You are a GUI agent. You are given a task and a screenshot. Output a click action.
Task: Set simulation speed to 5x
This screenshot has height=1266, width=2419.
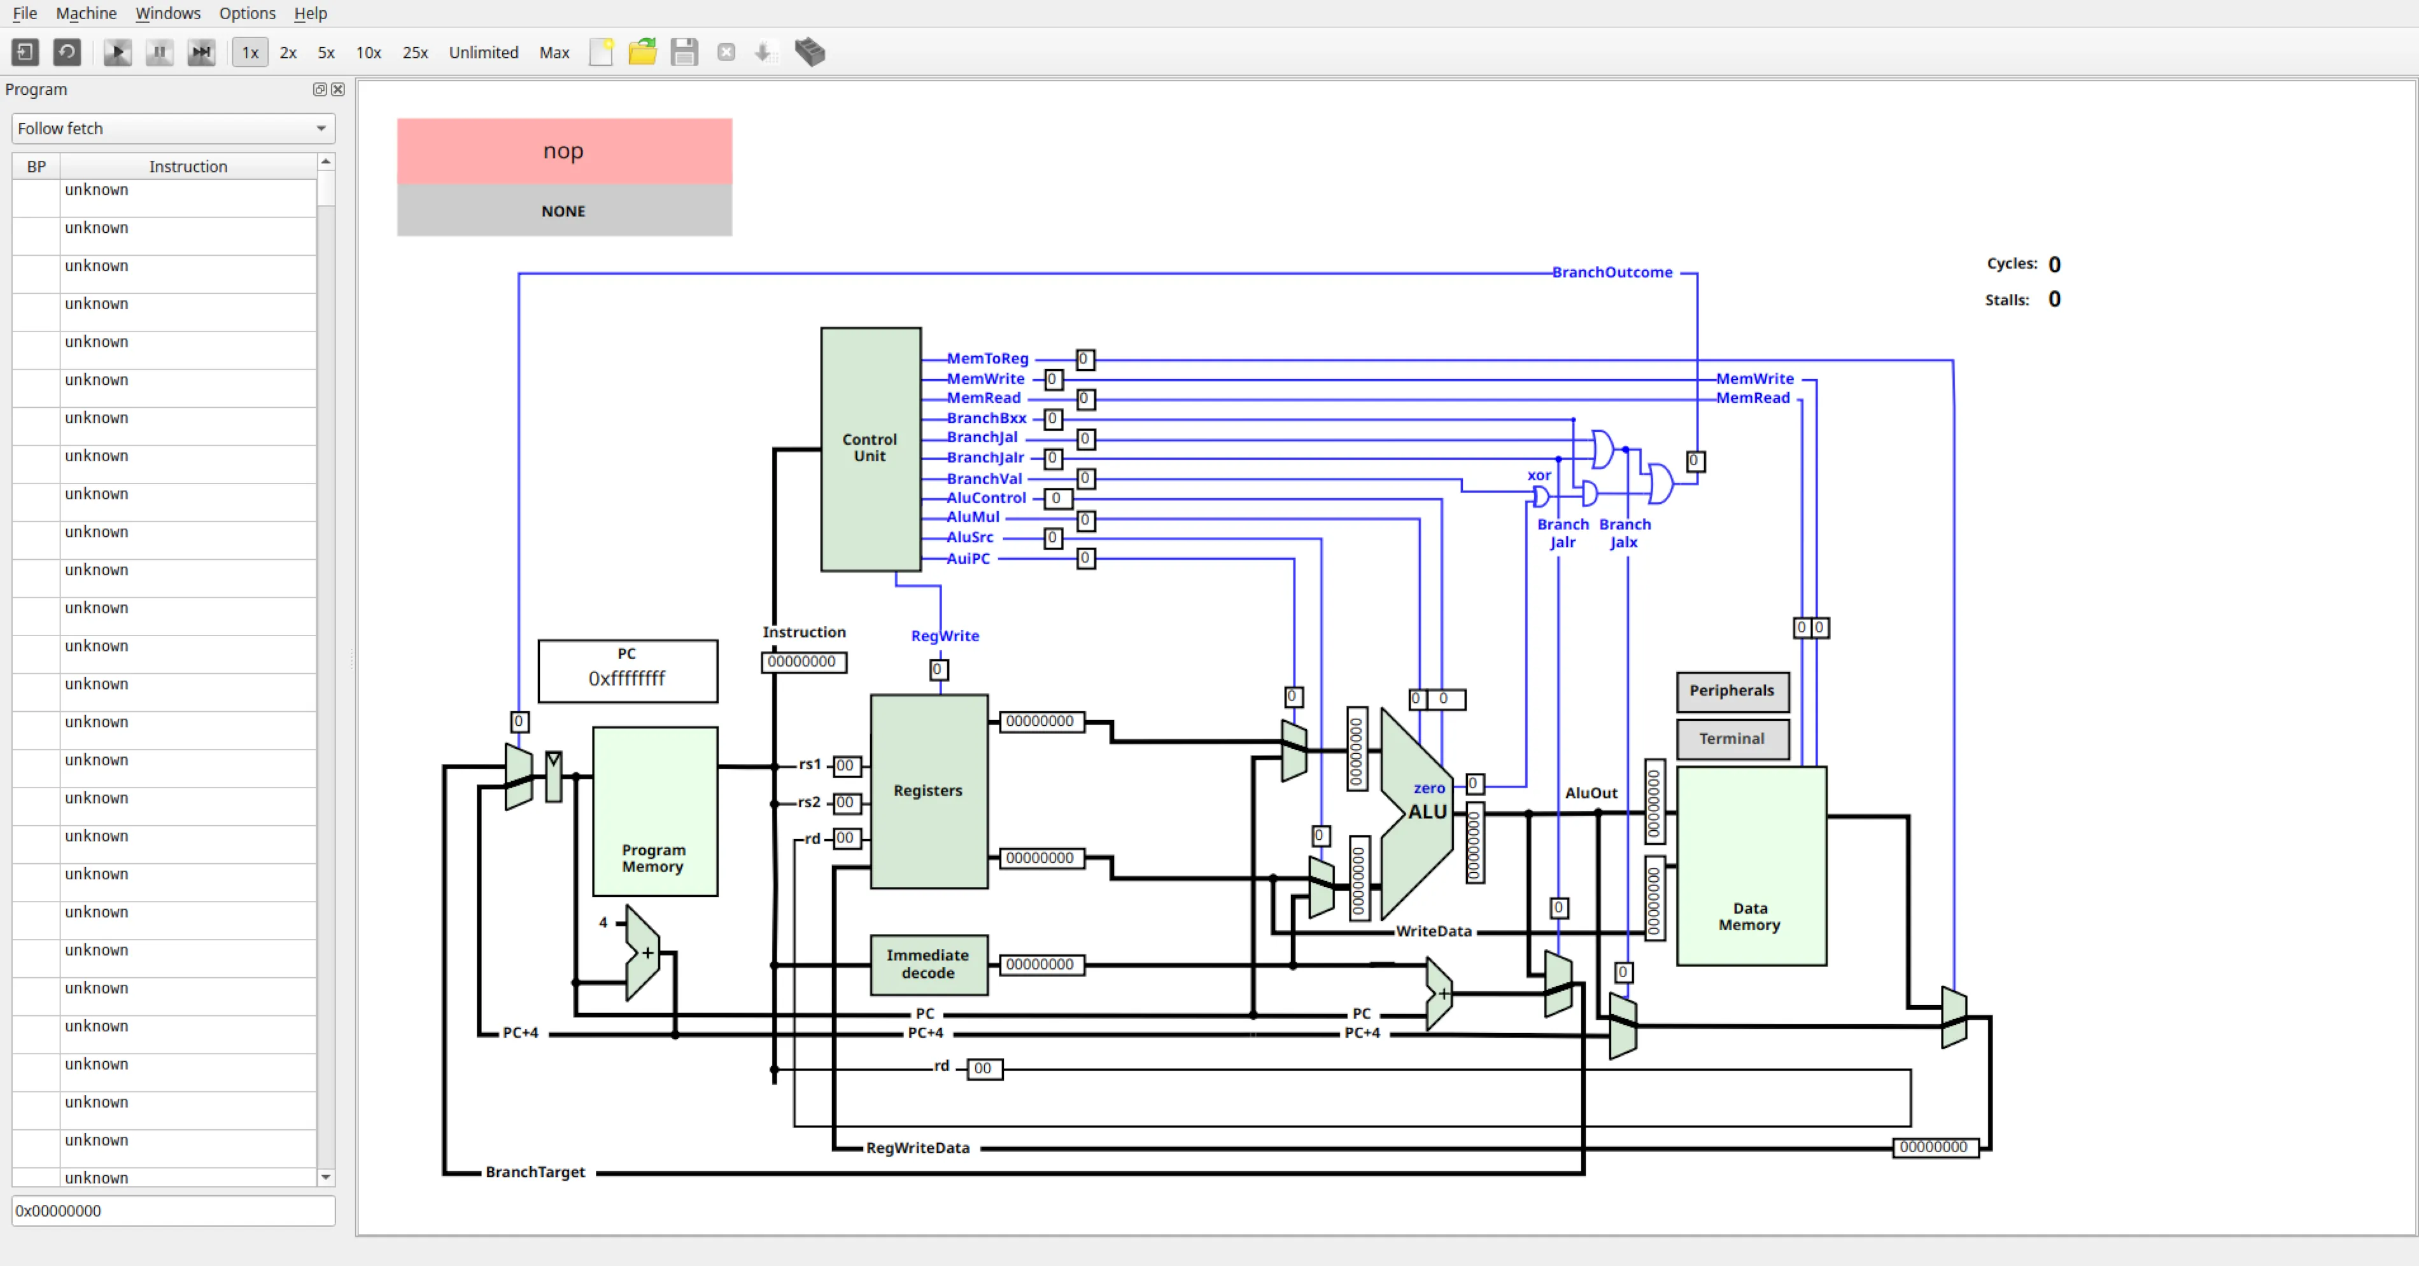[326, 53]
